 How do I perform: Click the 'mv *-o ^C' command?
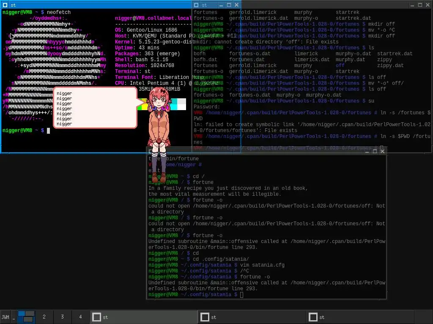click(x=382, y=30)
